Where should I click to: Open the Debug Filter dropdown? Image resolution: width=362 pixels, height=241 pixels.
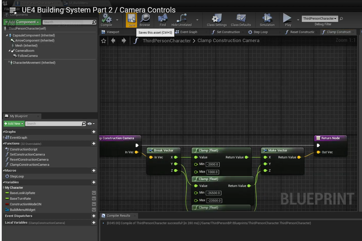point(320,19)
